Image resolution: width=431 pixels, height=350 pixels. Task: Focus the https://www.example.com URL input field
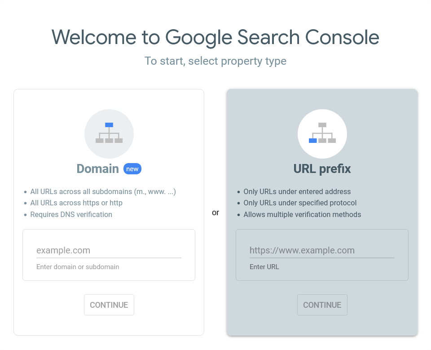pos(322,250)
